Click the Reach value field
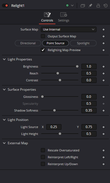110x183 pixels. point(89,73)
